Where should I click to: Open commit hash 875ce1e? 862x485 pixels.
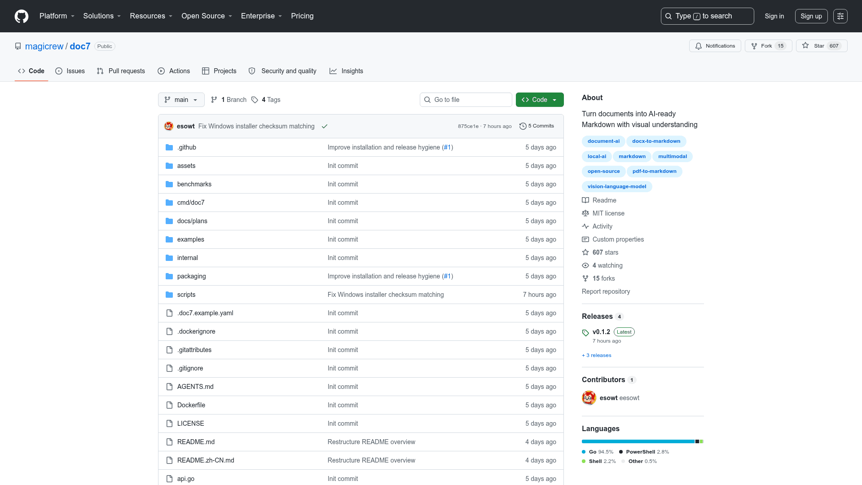click(x=468, y=126)
